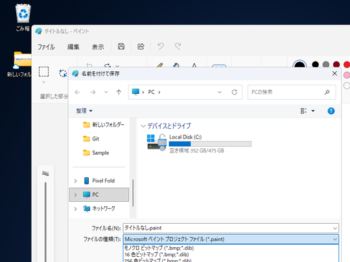Collapse the デバイスとドライブ group
Viewport: 350px width, 262px height.
click(x=143, y=126)
